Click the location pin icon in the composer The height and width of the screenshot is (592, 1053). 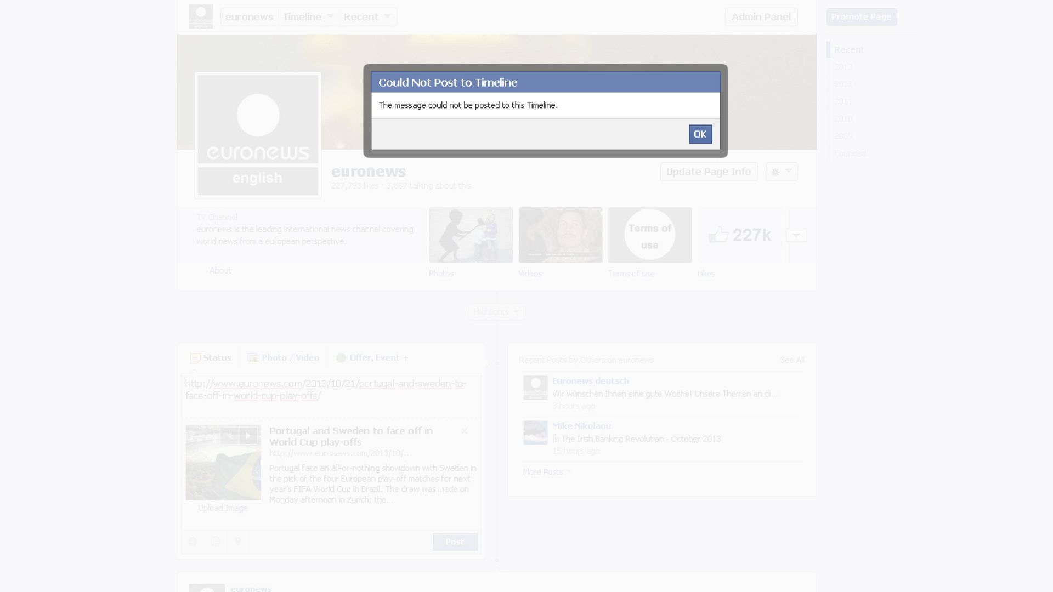coord(237,542)
